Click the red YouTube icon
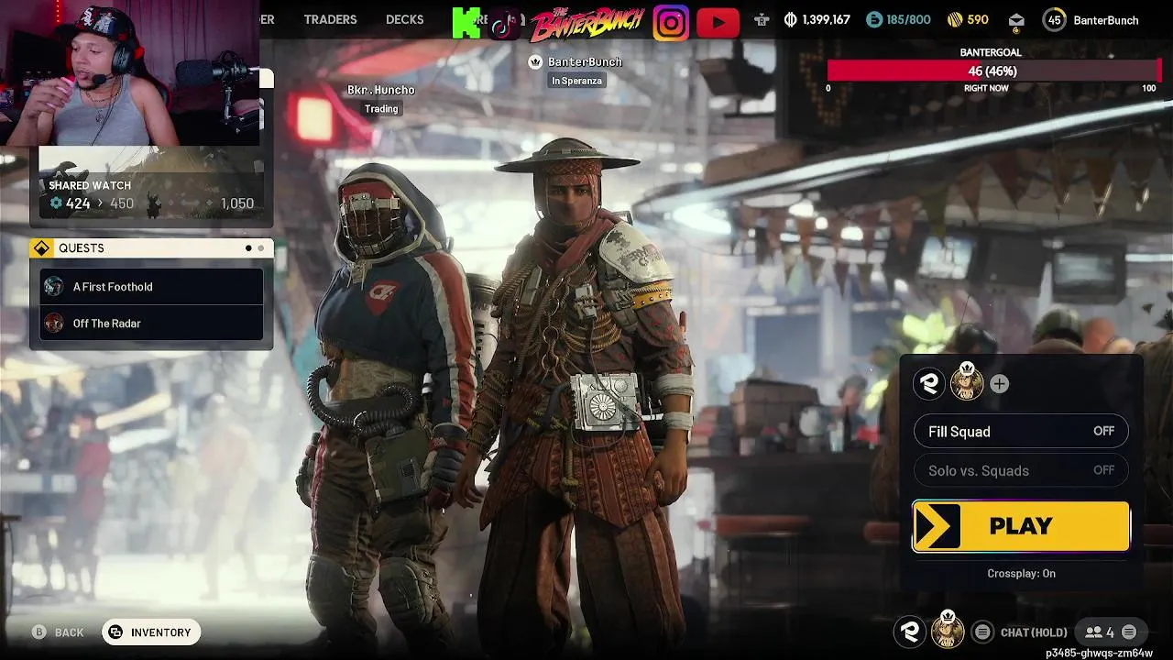Screen dimensions: 1173x660 click(x=718, y=23)
